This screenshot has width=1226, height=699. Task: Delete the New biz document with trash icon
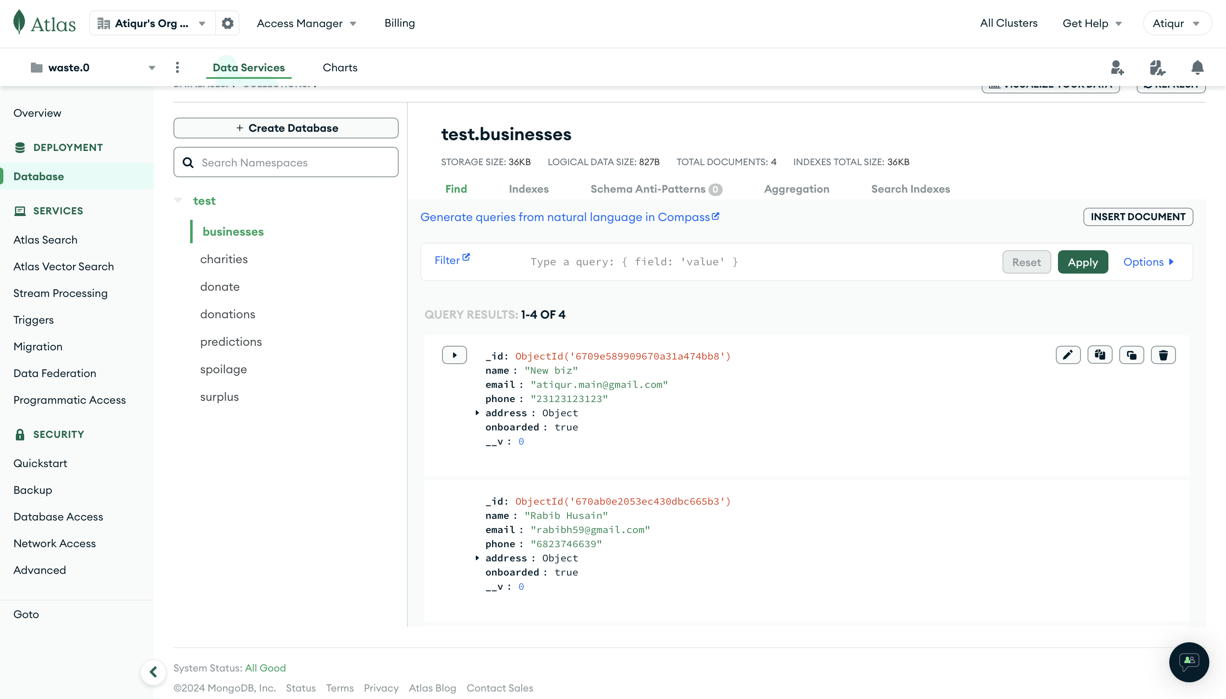[1163, 355]
